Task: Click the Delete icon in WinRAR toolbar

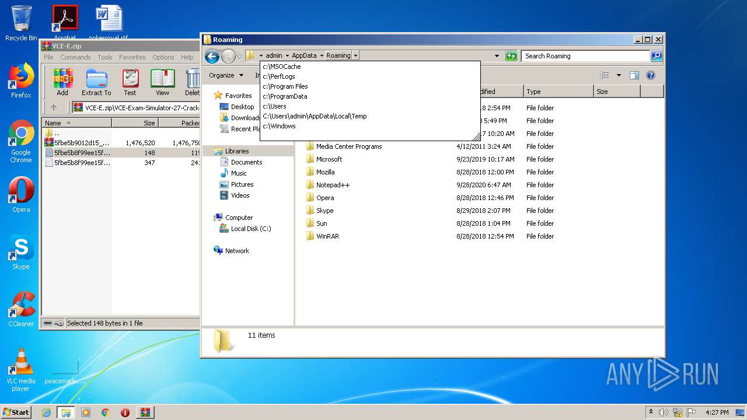Action: 192,82
